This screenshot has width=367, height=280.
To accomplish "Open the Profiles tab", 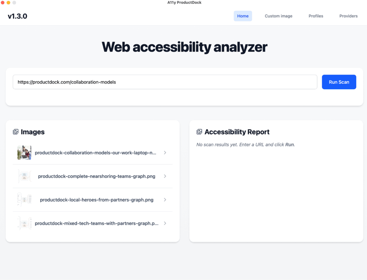I will pos(316,16).
